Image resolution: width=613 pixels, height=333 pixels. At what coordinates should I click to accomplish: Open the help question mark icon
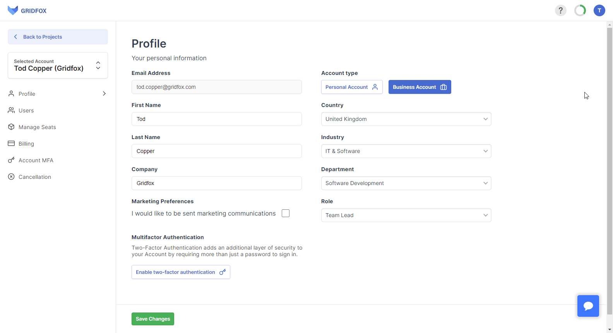560,10
